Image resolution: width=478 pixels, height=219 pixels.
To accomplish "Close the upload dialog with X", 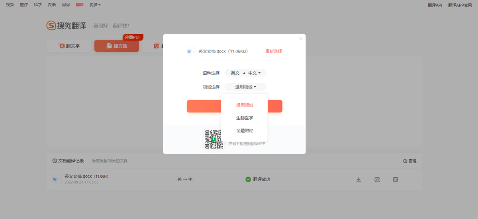I will (x=301, y=39).
